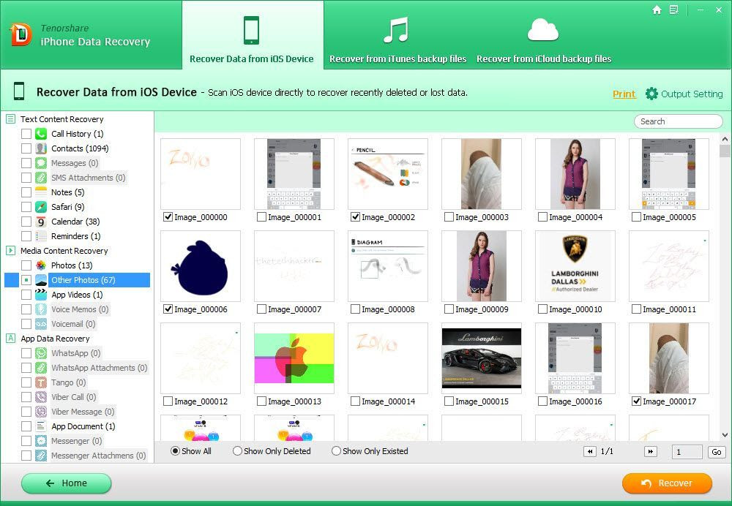
Task: Click the App Document icon
Action: pos(41,426)
